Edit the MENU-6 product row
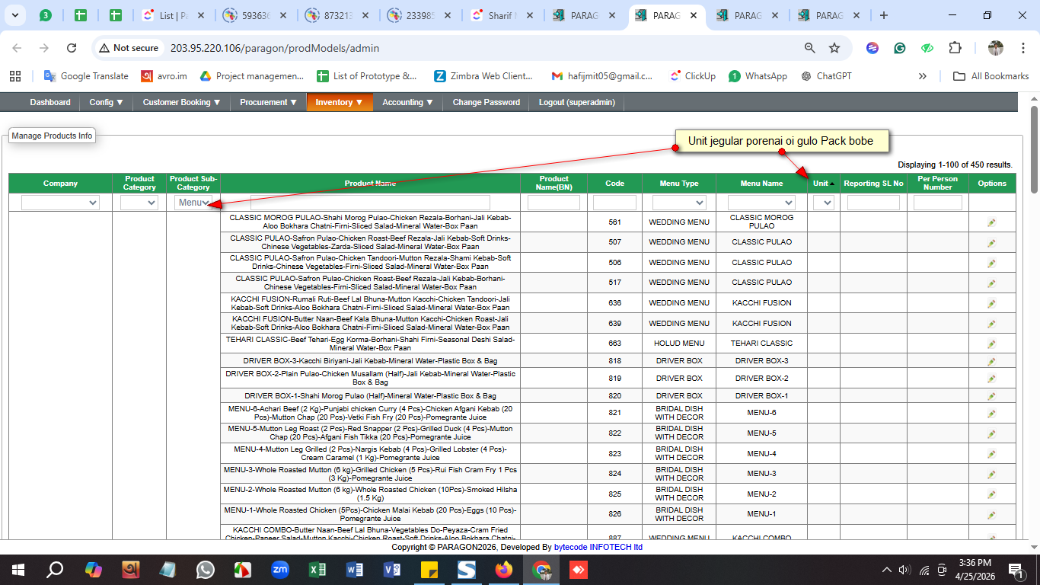 (x=991, y=414)
